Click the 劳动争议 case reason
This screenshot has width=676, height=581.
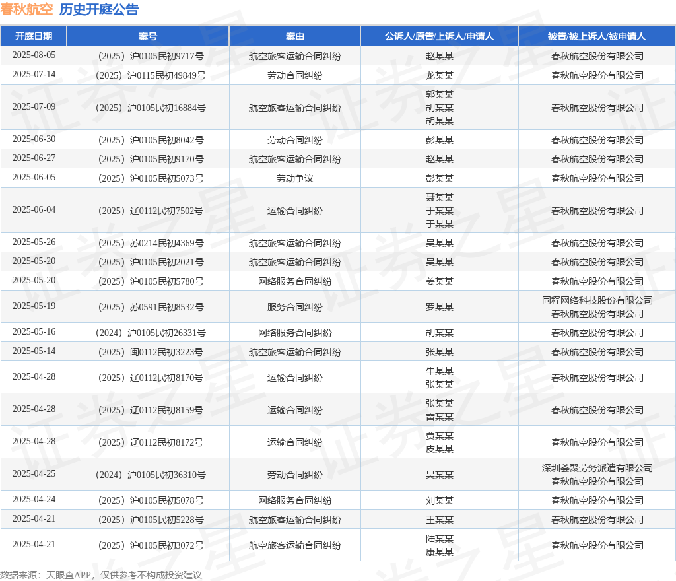coord(295,178)
